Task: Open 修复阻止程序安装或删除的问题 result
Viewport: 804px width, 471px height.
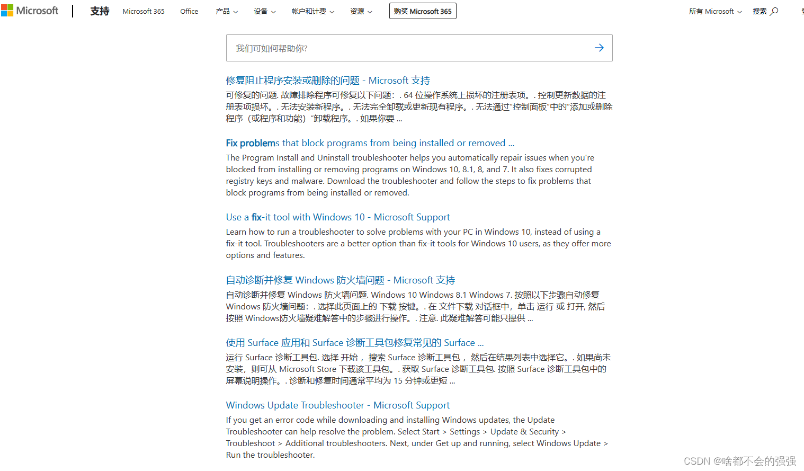Action: (x=328, y=80)
